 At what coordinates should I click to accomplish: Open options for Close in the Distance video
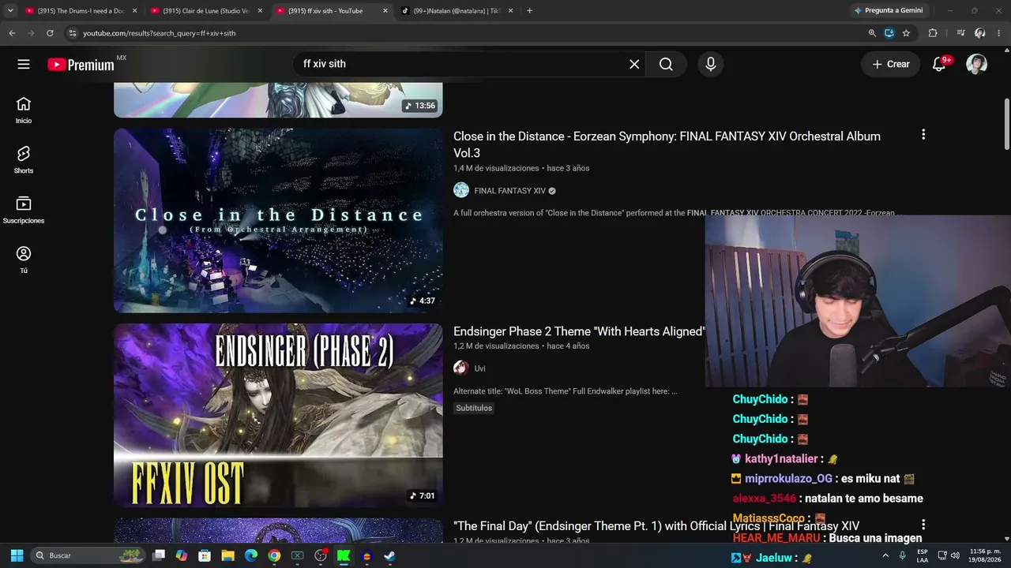coord(923,135)
